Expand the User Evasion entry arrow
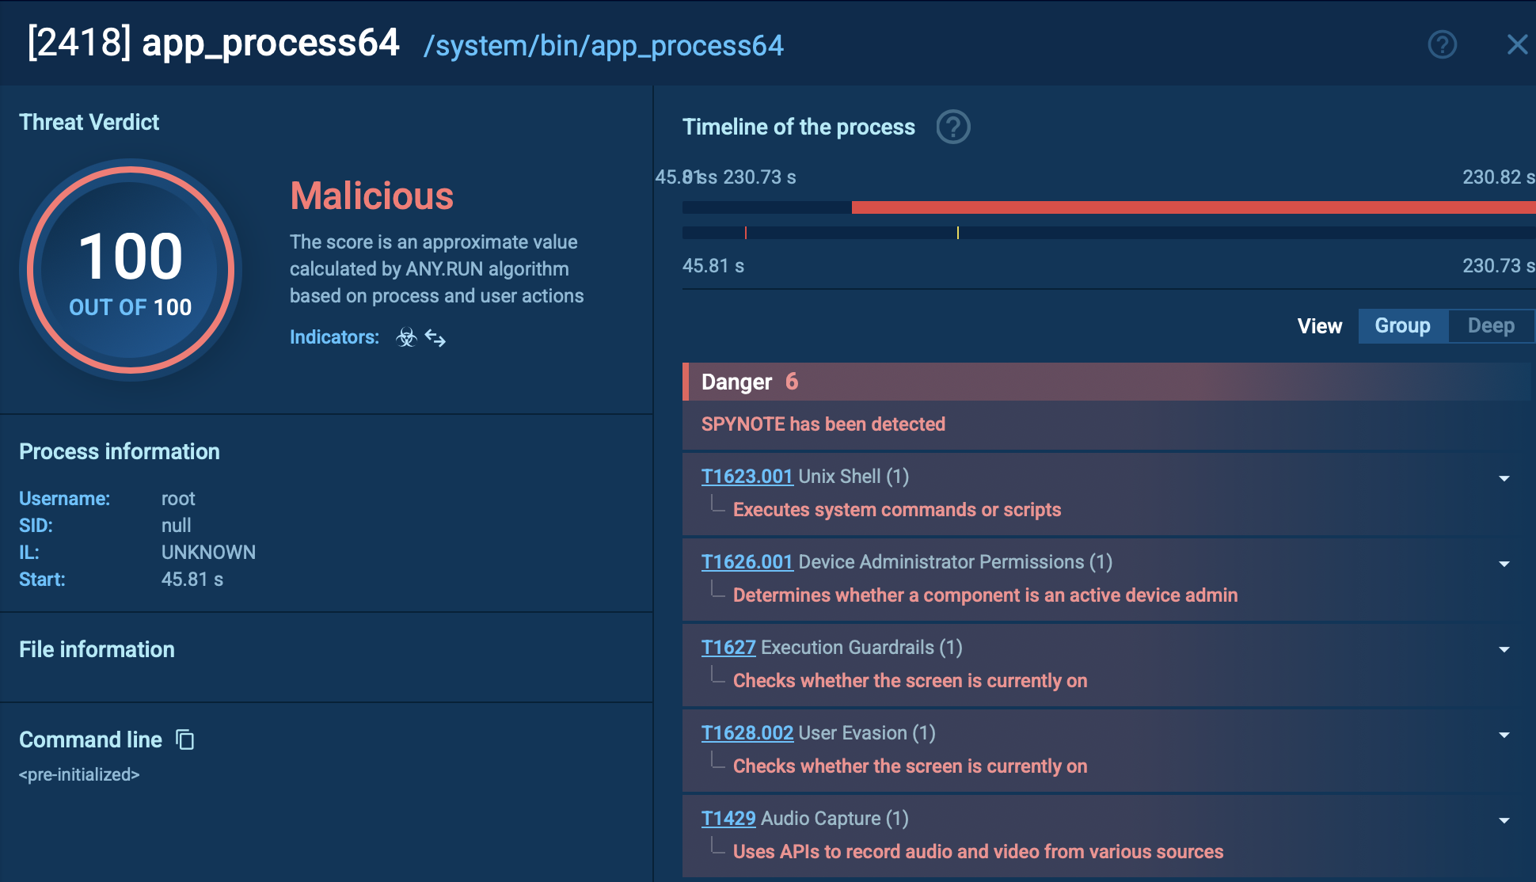The height and width of the screenshot is (882, 1536). (1504, 735)
